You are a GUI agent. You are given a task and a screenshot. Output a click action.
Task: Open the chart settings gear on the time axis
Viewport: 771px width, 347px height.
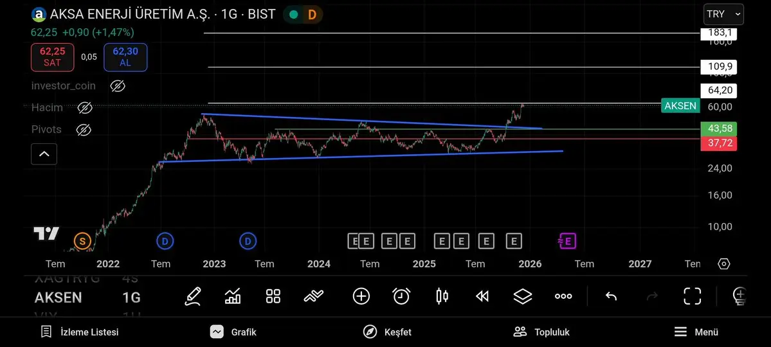(724, 264)
